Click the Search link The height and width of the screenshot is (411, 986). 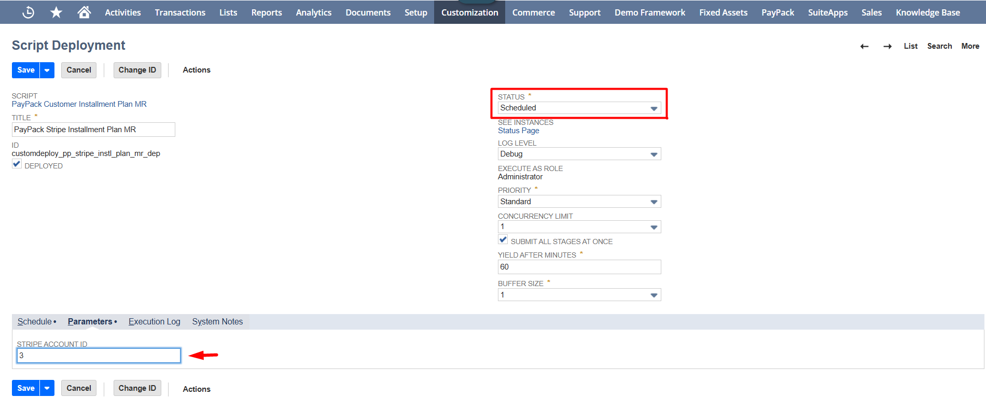(x=940, y=46)
